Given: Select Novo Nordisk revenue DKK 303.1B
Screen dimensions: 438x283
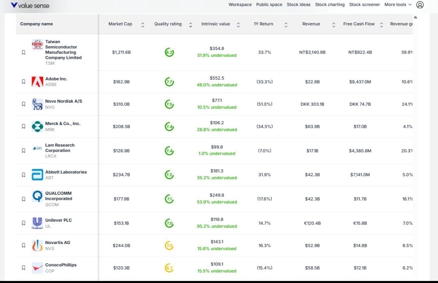Looking at the screenshot, I should [x=312, y=104].
